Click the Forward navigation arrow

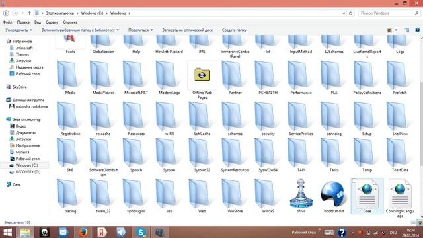point(15,13)
